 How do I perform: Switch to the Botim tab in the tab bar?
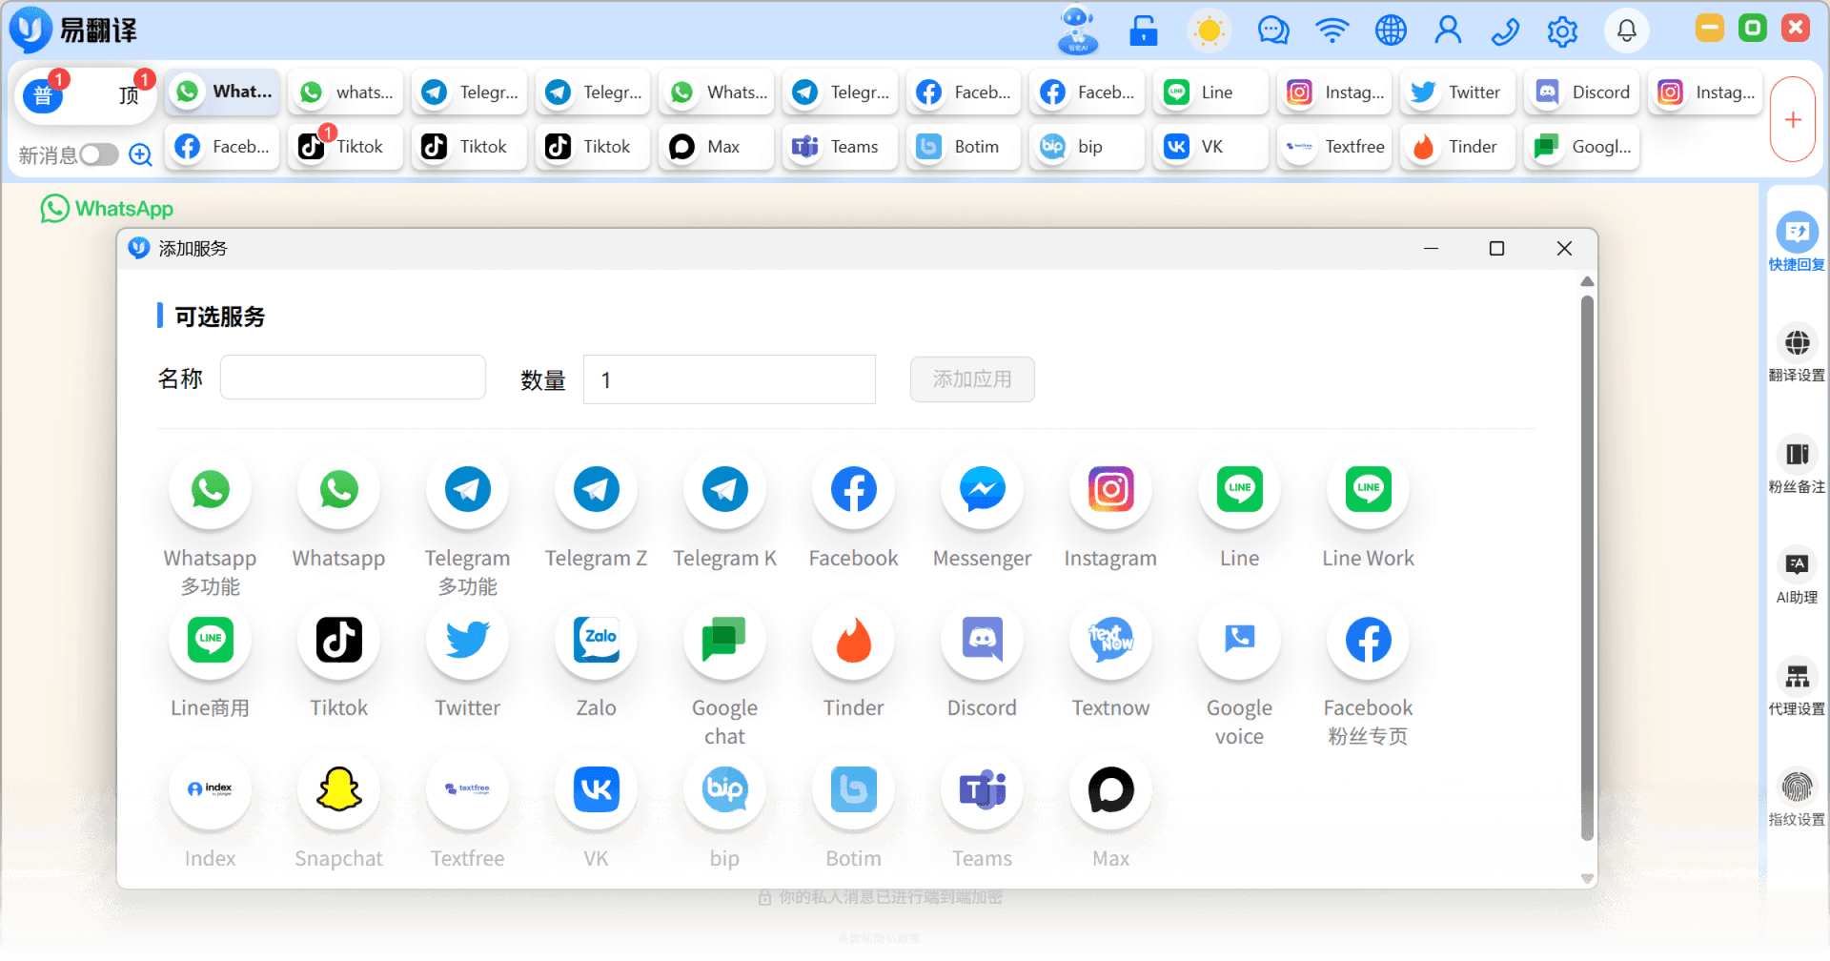click(x=963, y=147)
